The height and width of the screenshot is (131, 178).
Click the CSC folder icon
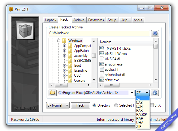coord(70,75)
